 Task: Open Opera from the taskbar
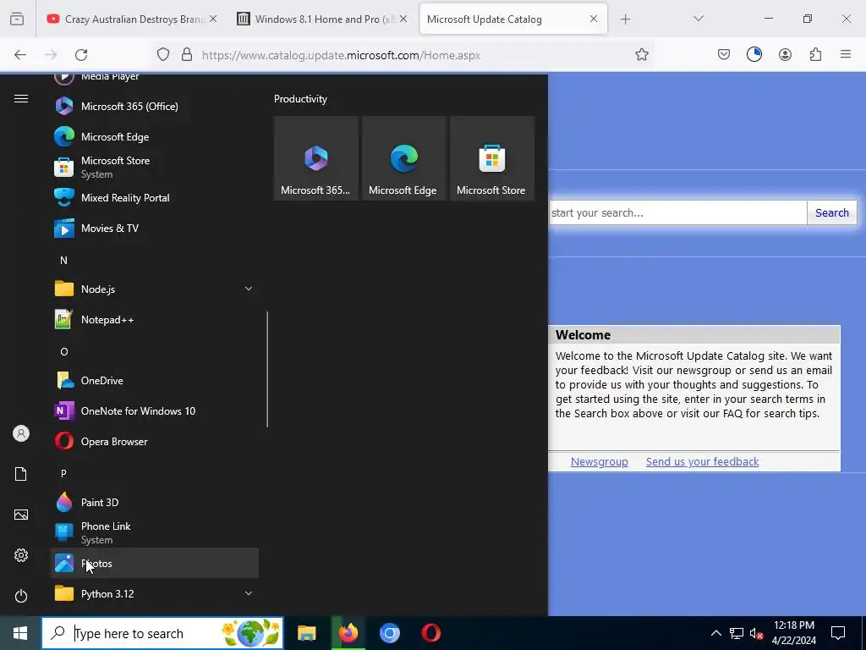431,633
